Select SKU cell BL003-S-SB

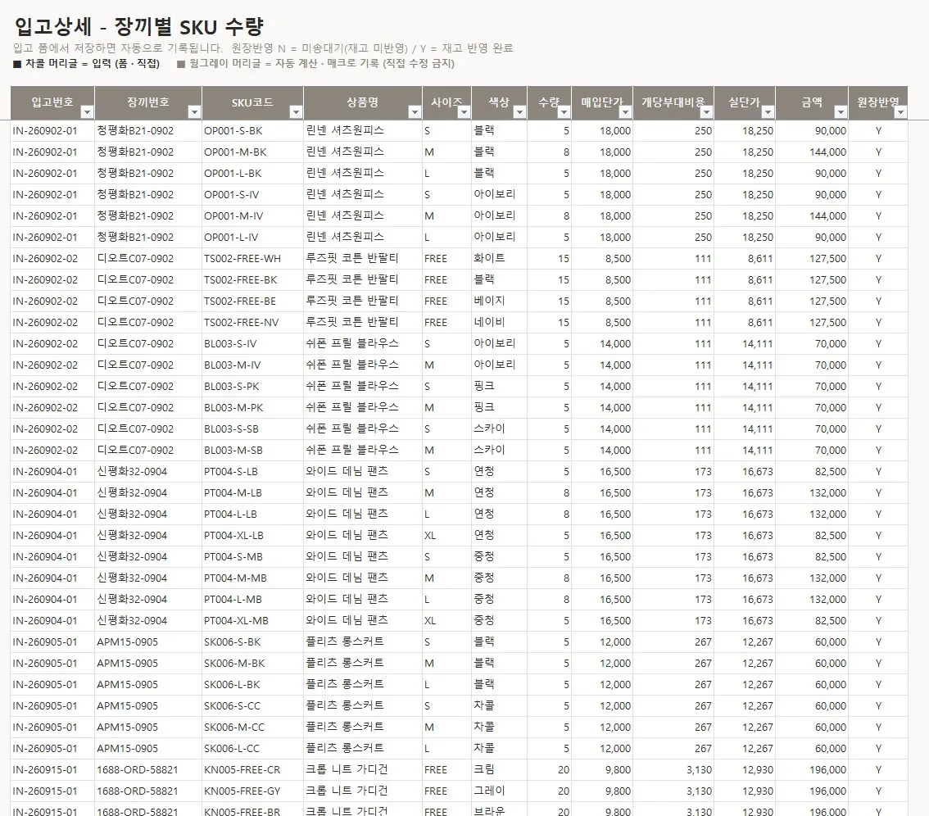(252, 429)
